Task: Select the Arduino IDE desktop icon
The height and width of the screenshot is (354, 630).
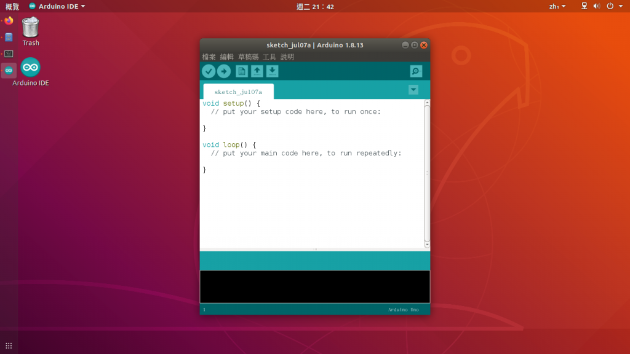Action: pyautogui.click(x=31, y=72)
